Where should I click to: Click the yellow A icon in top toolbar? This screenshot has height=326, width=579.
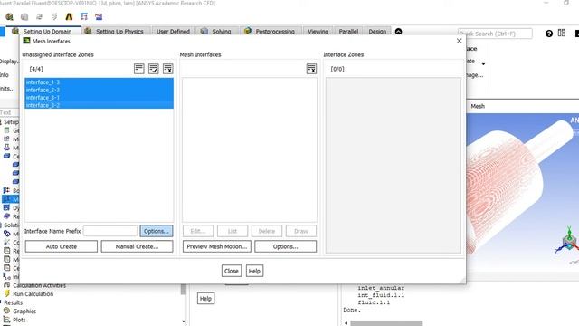(x=69, y=16)
